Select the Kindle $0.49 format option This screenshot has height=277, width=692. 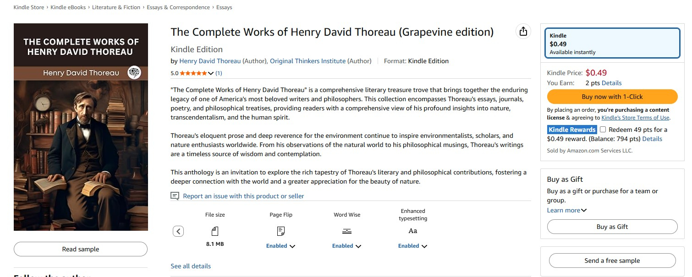pyautogui.click(x=612, y=43)
